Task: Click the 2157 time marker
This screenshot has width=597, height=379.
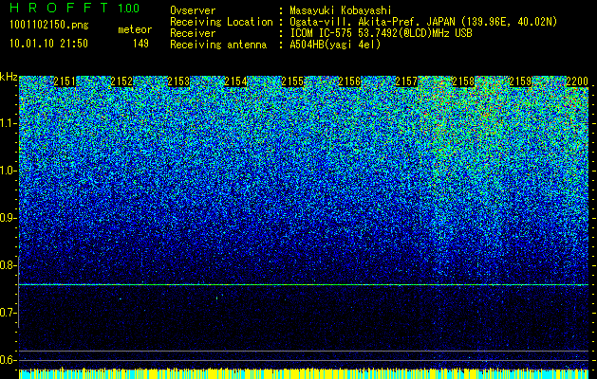Action: [x=406, y=81]
